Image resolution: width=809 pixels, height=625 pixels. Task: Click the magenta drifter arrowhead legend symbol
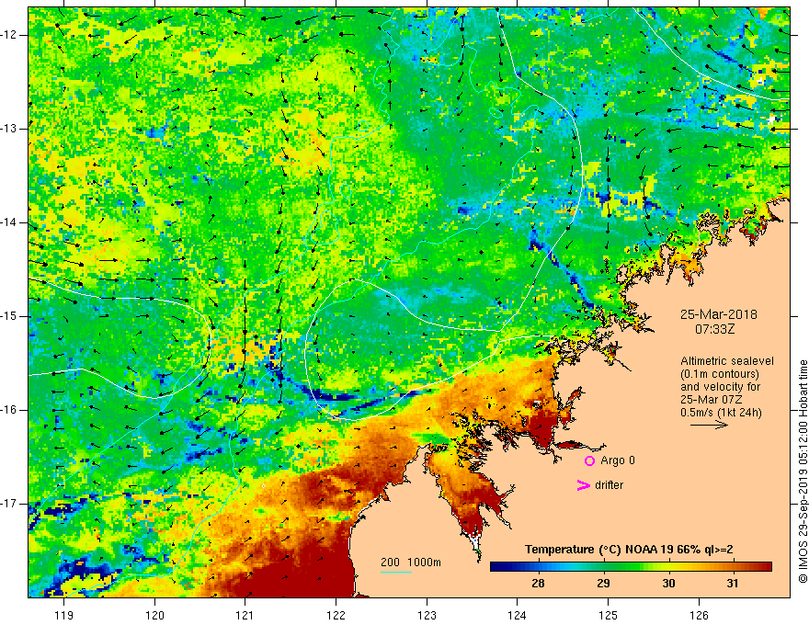(x=583, y=485)
